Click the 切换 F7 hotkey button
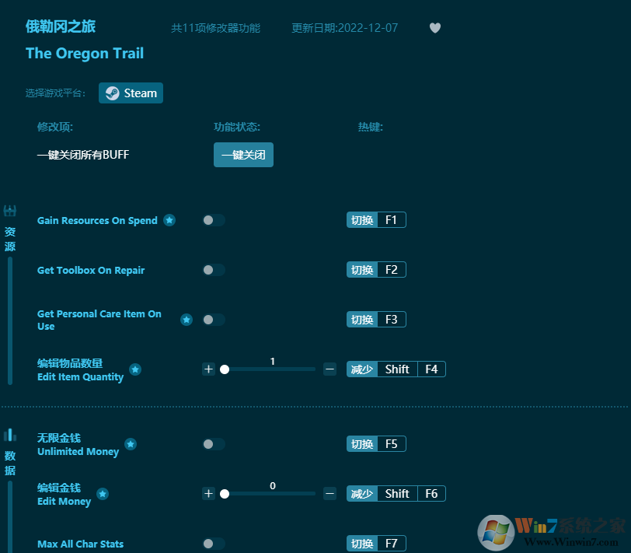The height and width of the screenshot is (553, 631). click(x=376, y=544)
